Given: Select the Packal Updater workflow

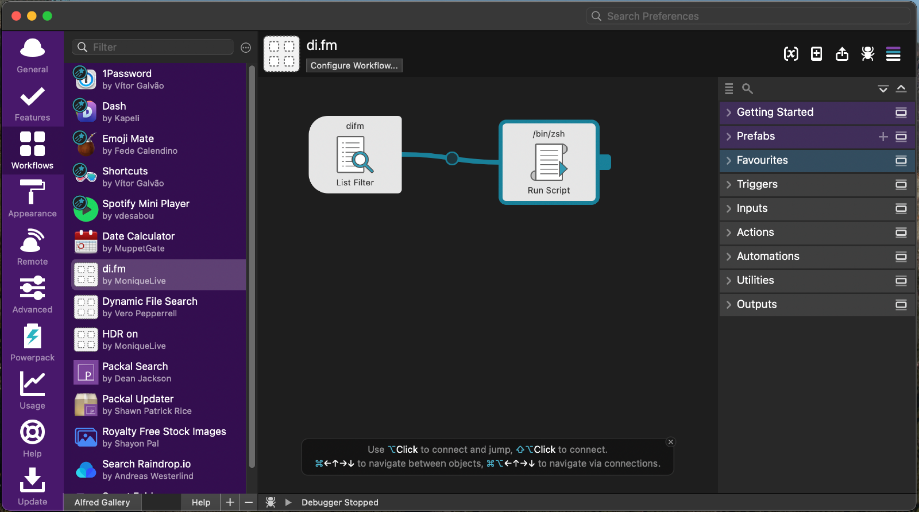Looking at the screenshot, I should [159, 405].
